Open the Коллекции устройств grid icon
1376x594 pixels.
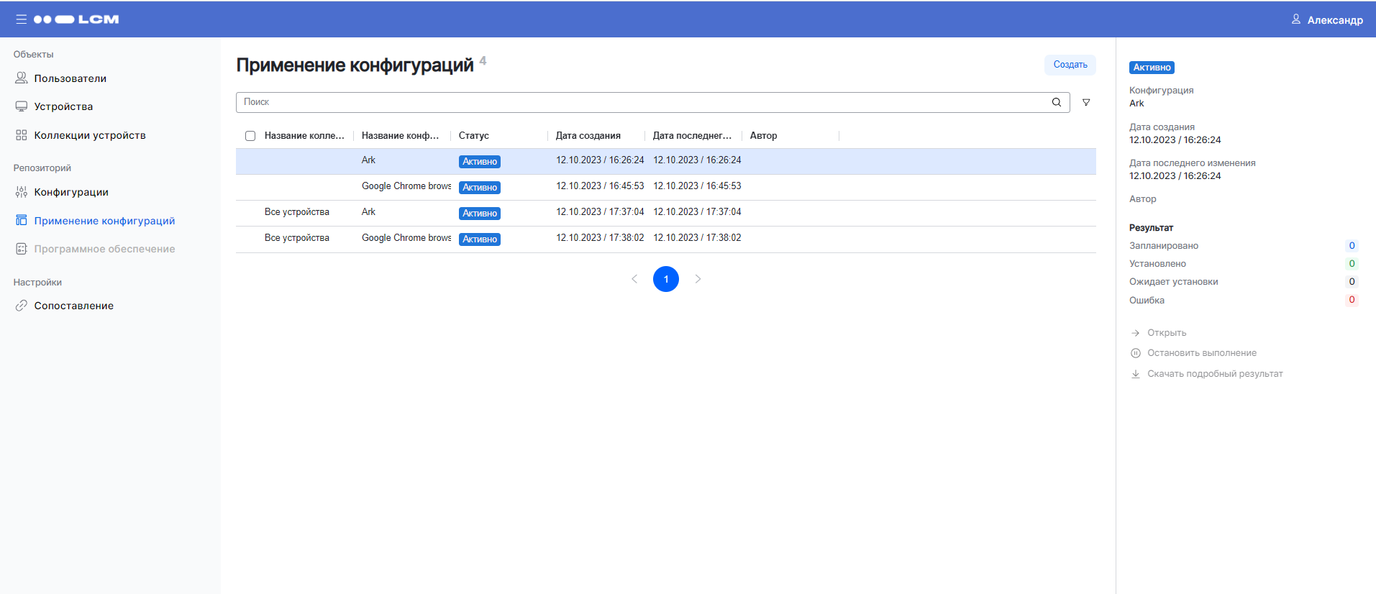click(x=22, y=135)
